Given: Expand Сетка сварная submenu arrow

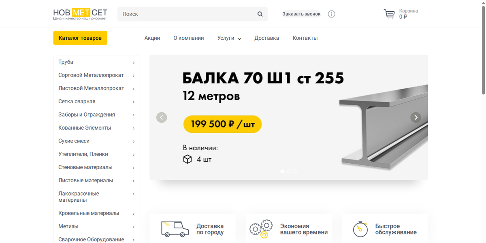Looking at the screenshot, I should click(x=134, y=102).
